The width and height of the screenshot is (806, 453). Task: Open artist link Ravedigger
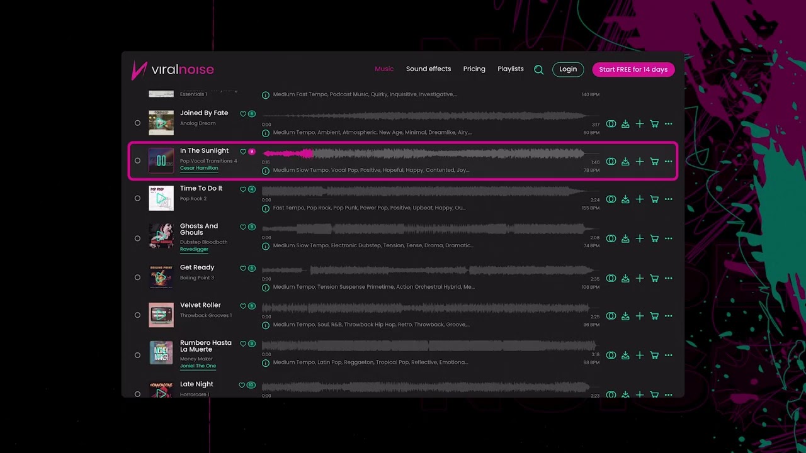click(194, 249)
